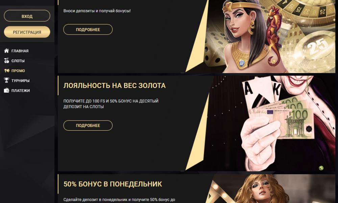Viewport: 338px width, 203px height.
Task: Open the 50% бонус в понедельник heading
Action: click(113, 184)
